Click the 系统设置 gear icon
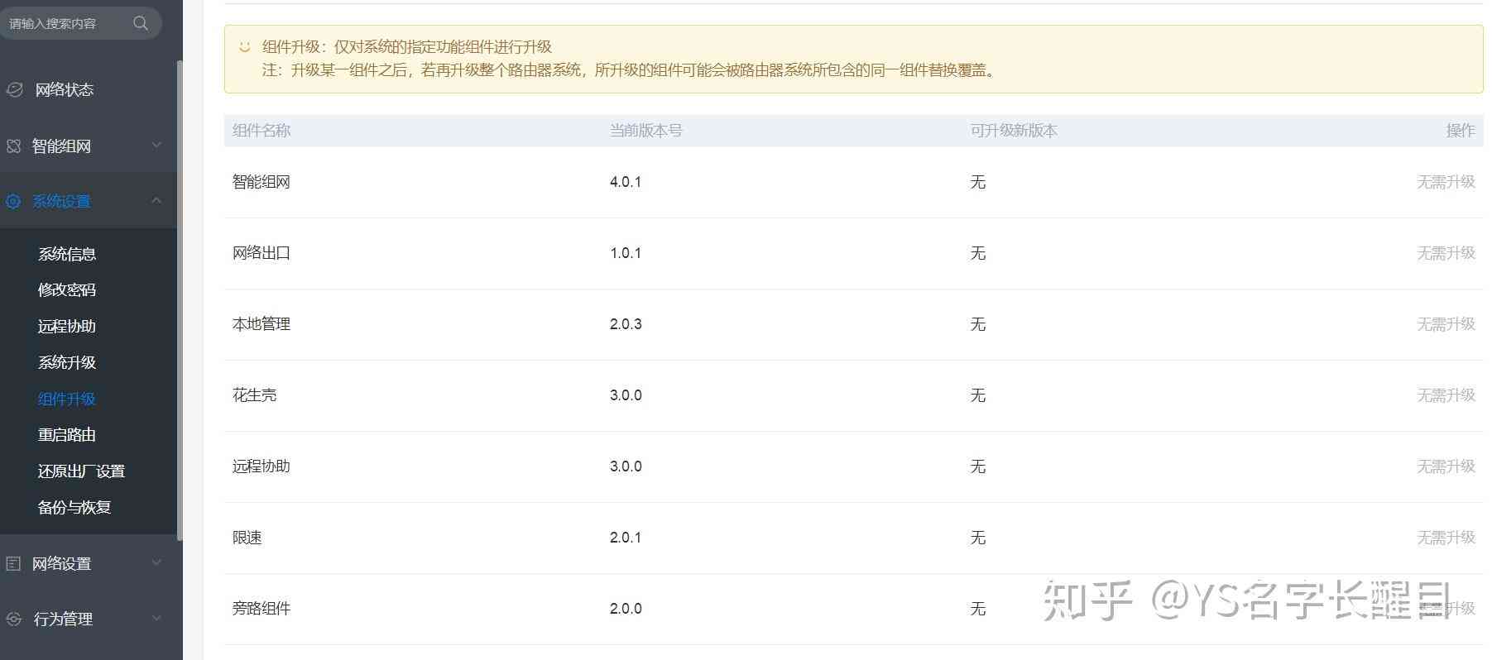The width and height of the screenshot is (1492, 660). 13,201
